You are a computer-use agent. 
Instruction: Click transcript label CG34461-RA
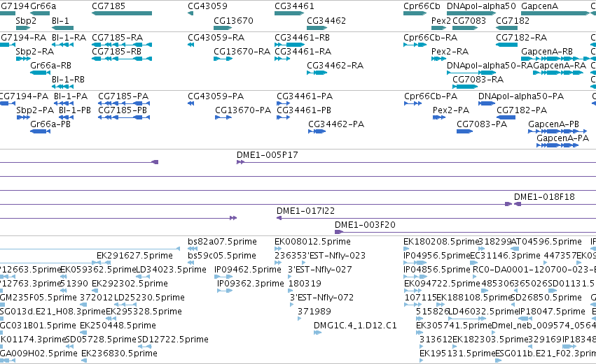pos(303,51)
